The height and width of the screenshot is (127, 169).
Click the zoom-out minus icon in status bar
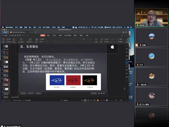pos(101,100)
